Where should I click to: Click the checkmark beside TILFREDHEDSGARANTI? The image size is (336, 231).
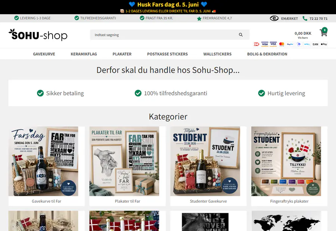[77, 18]
